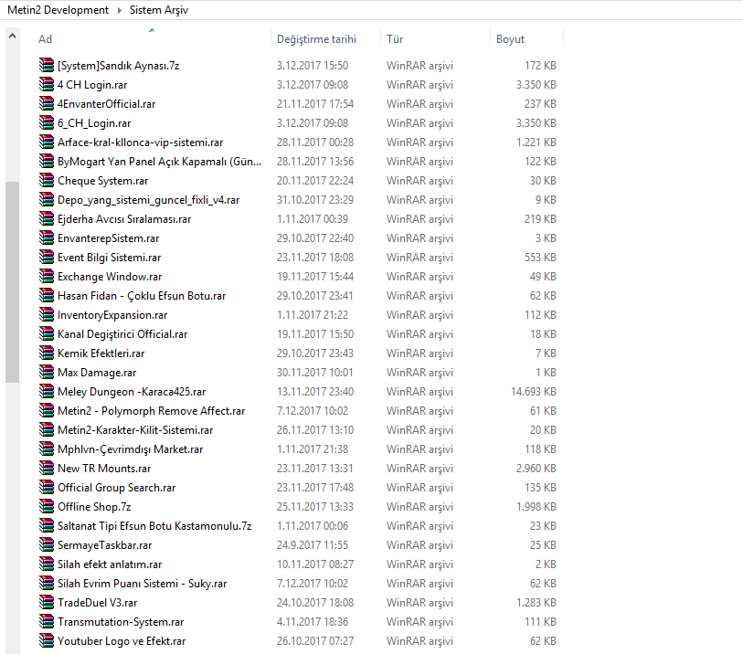This screenshot has width=742, height=654.
Task: Click the WinRAR icon beside 4 CH Login.rar
Action: click(47, 84)
